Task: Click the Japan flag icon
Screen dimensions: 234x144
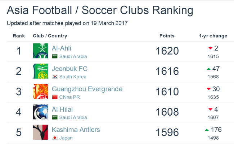Action: [x=55, y=138]
